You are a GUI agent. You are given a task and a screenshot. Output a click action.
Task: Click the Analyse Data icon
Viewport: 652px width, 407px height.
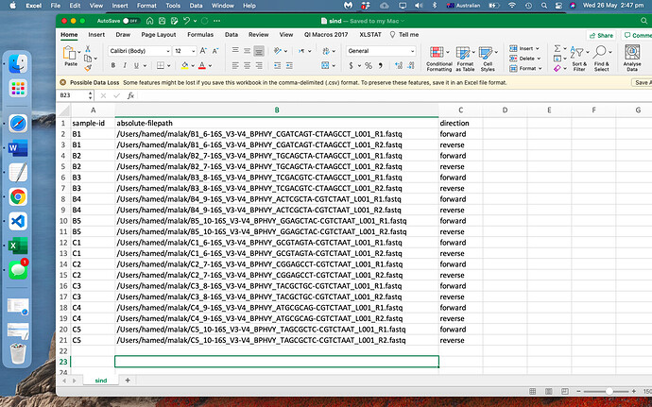pyautogui.click(x=633, y=57)
